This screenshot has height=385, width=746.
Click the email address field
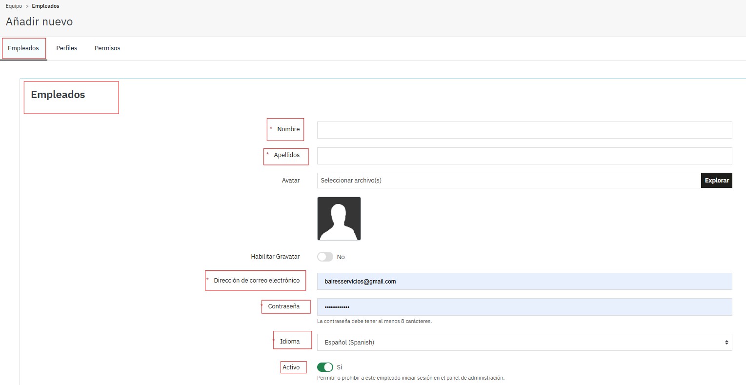524,281
